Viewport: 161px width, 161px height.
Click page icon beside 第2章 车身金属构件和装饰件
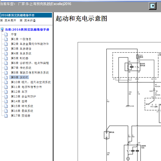(6, 44)
